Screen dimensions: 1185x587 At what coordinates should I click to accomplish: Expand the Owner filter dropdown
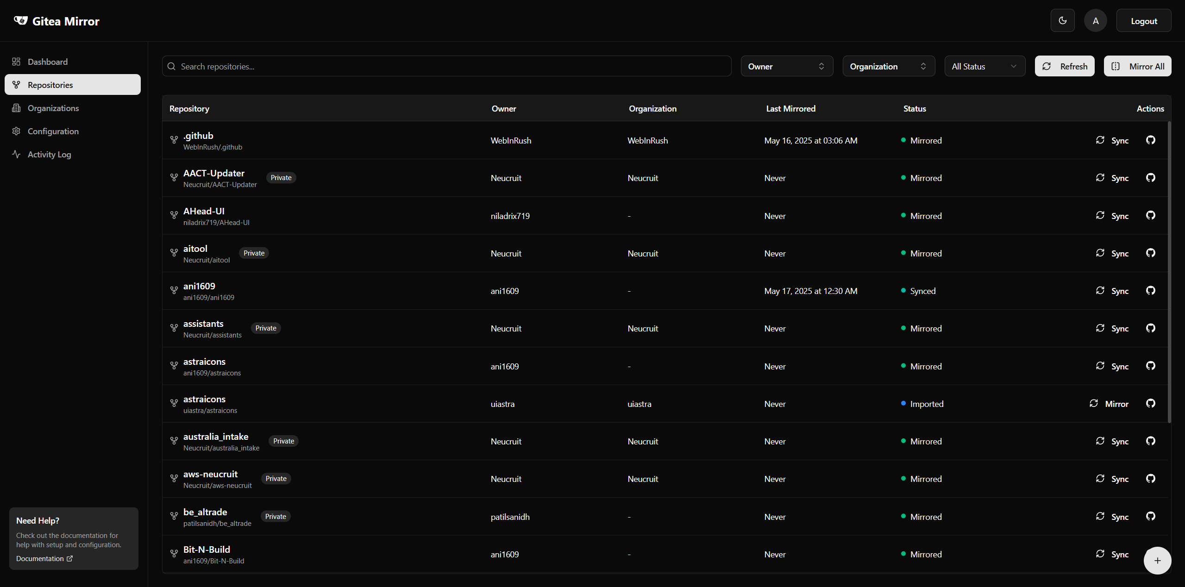(x=786, y=66)
